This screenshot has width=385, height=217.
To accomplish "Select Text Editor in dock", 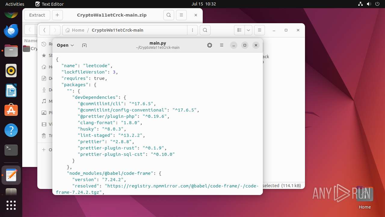I will 11,175.
